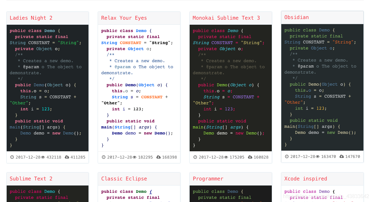Image resolution: width=372 pixels, height=202 pixels.
Task: Click the download cloud icon under Obsidian
Action: [342, 156]
